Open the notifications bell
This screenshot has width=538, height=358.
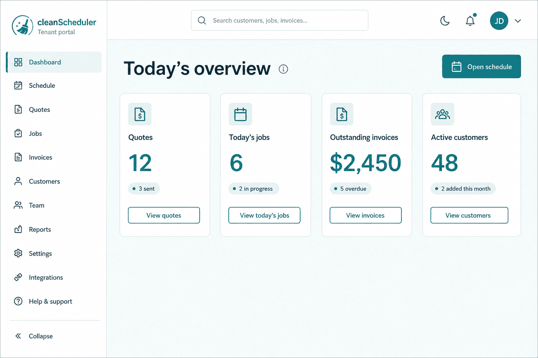(470, 20)
